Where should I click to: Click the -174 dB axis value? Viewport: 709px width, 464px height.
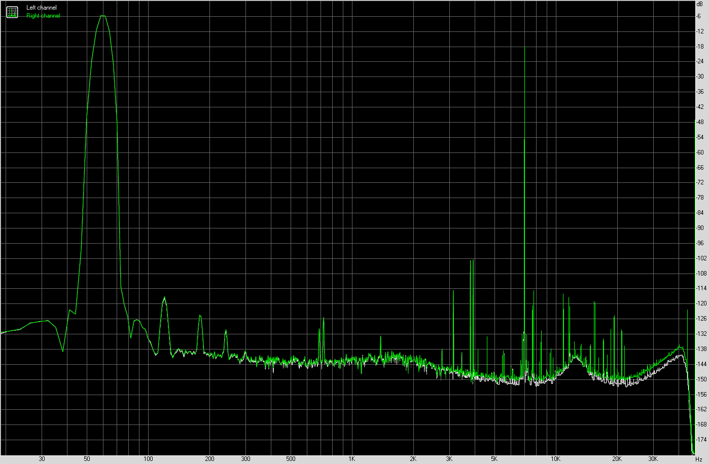coord(701,440)
